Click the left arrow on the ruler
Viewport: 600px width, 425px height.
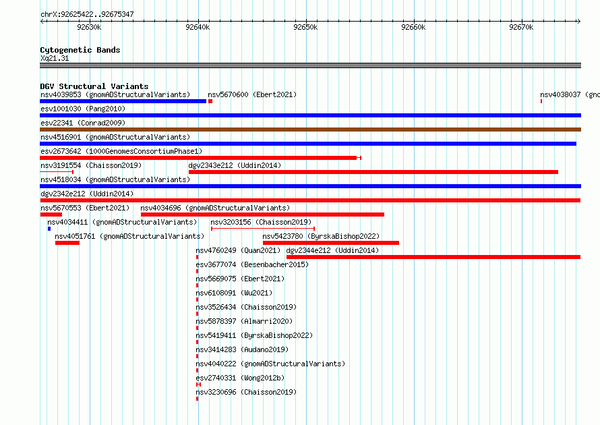[x=42, y=21]
